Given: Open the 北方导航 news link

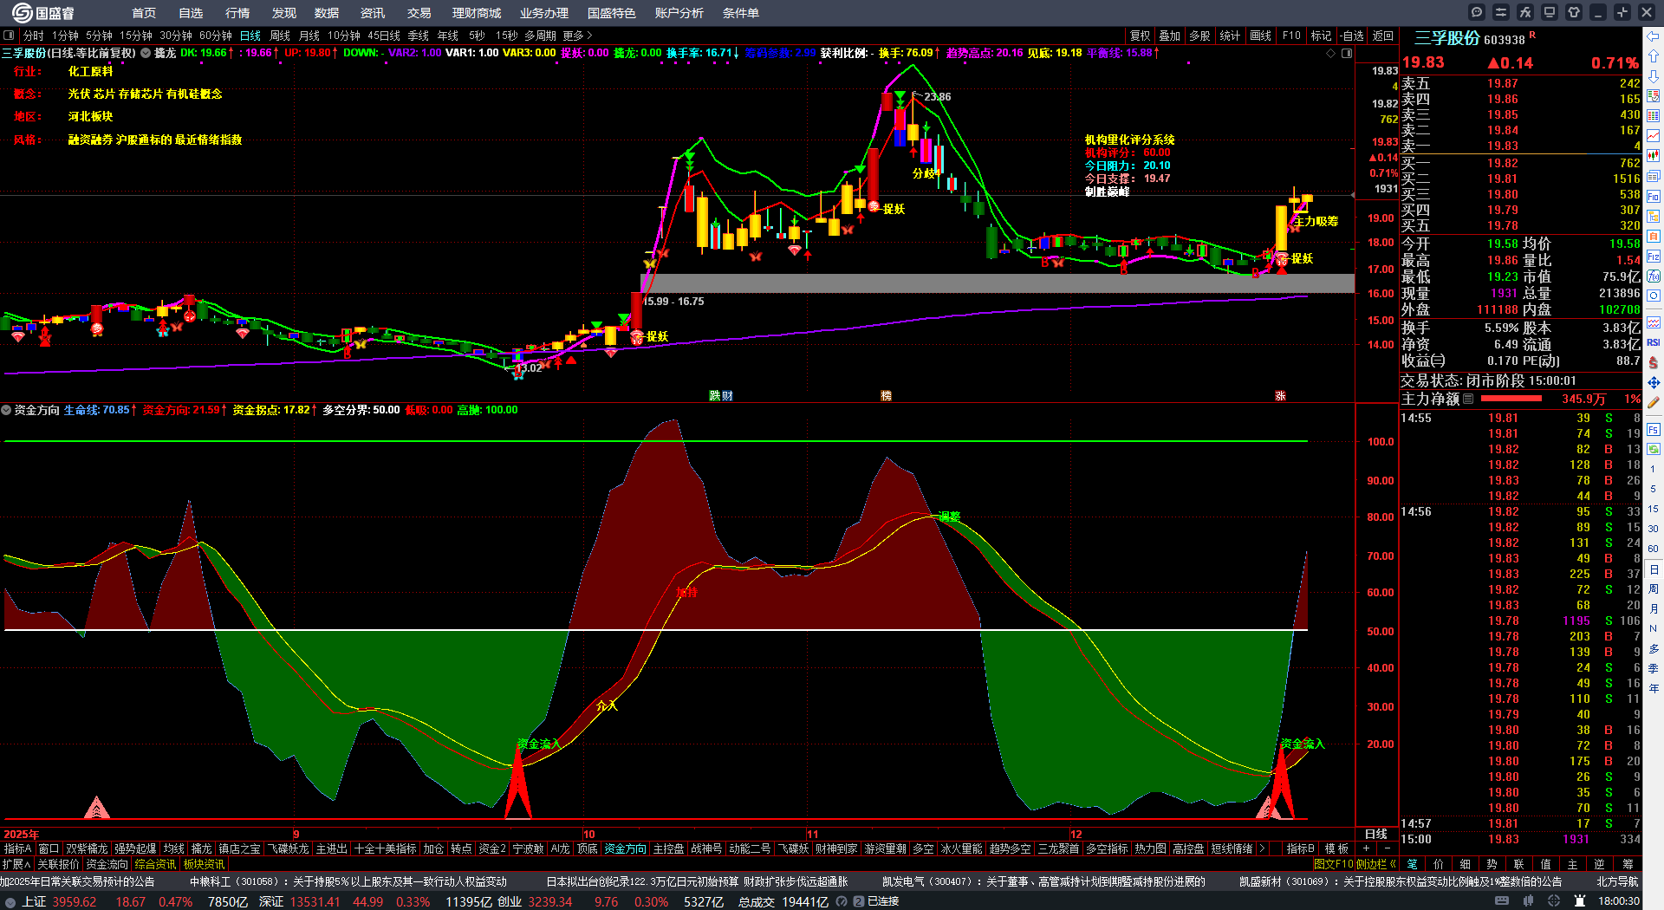Looking at the screenshot, I should pos(1617,881).
